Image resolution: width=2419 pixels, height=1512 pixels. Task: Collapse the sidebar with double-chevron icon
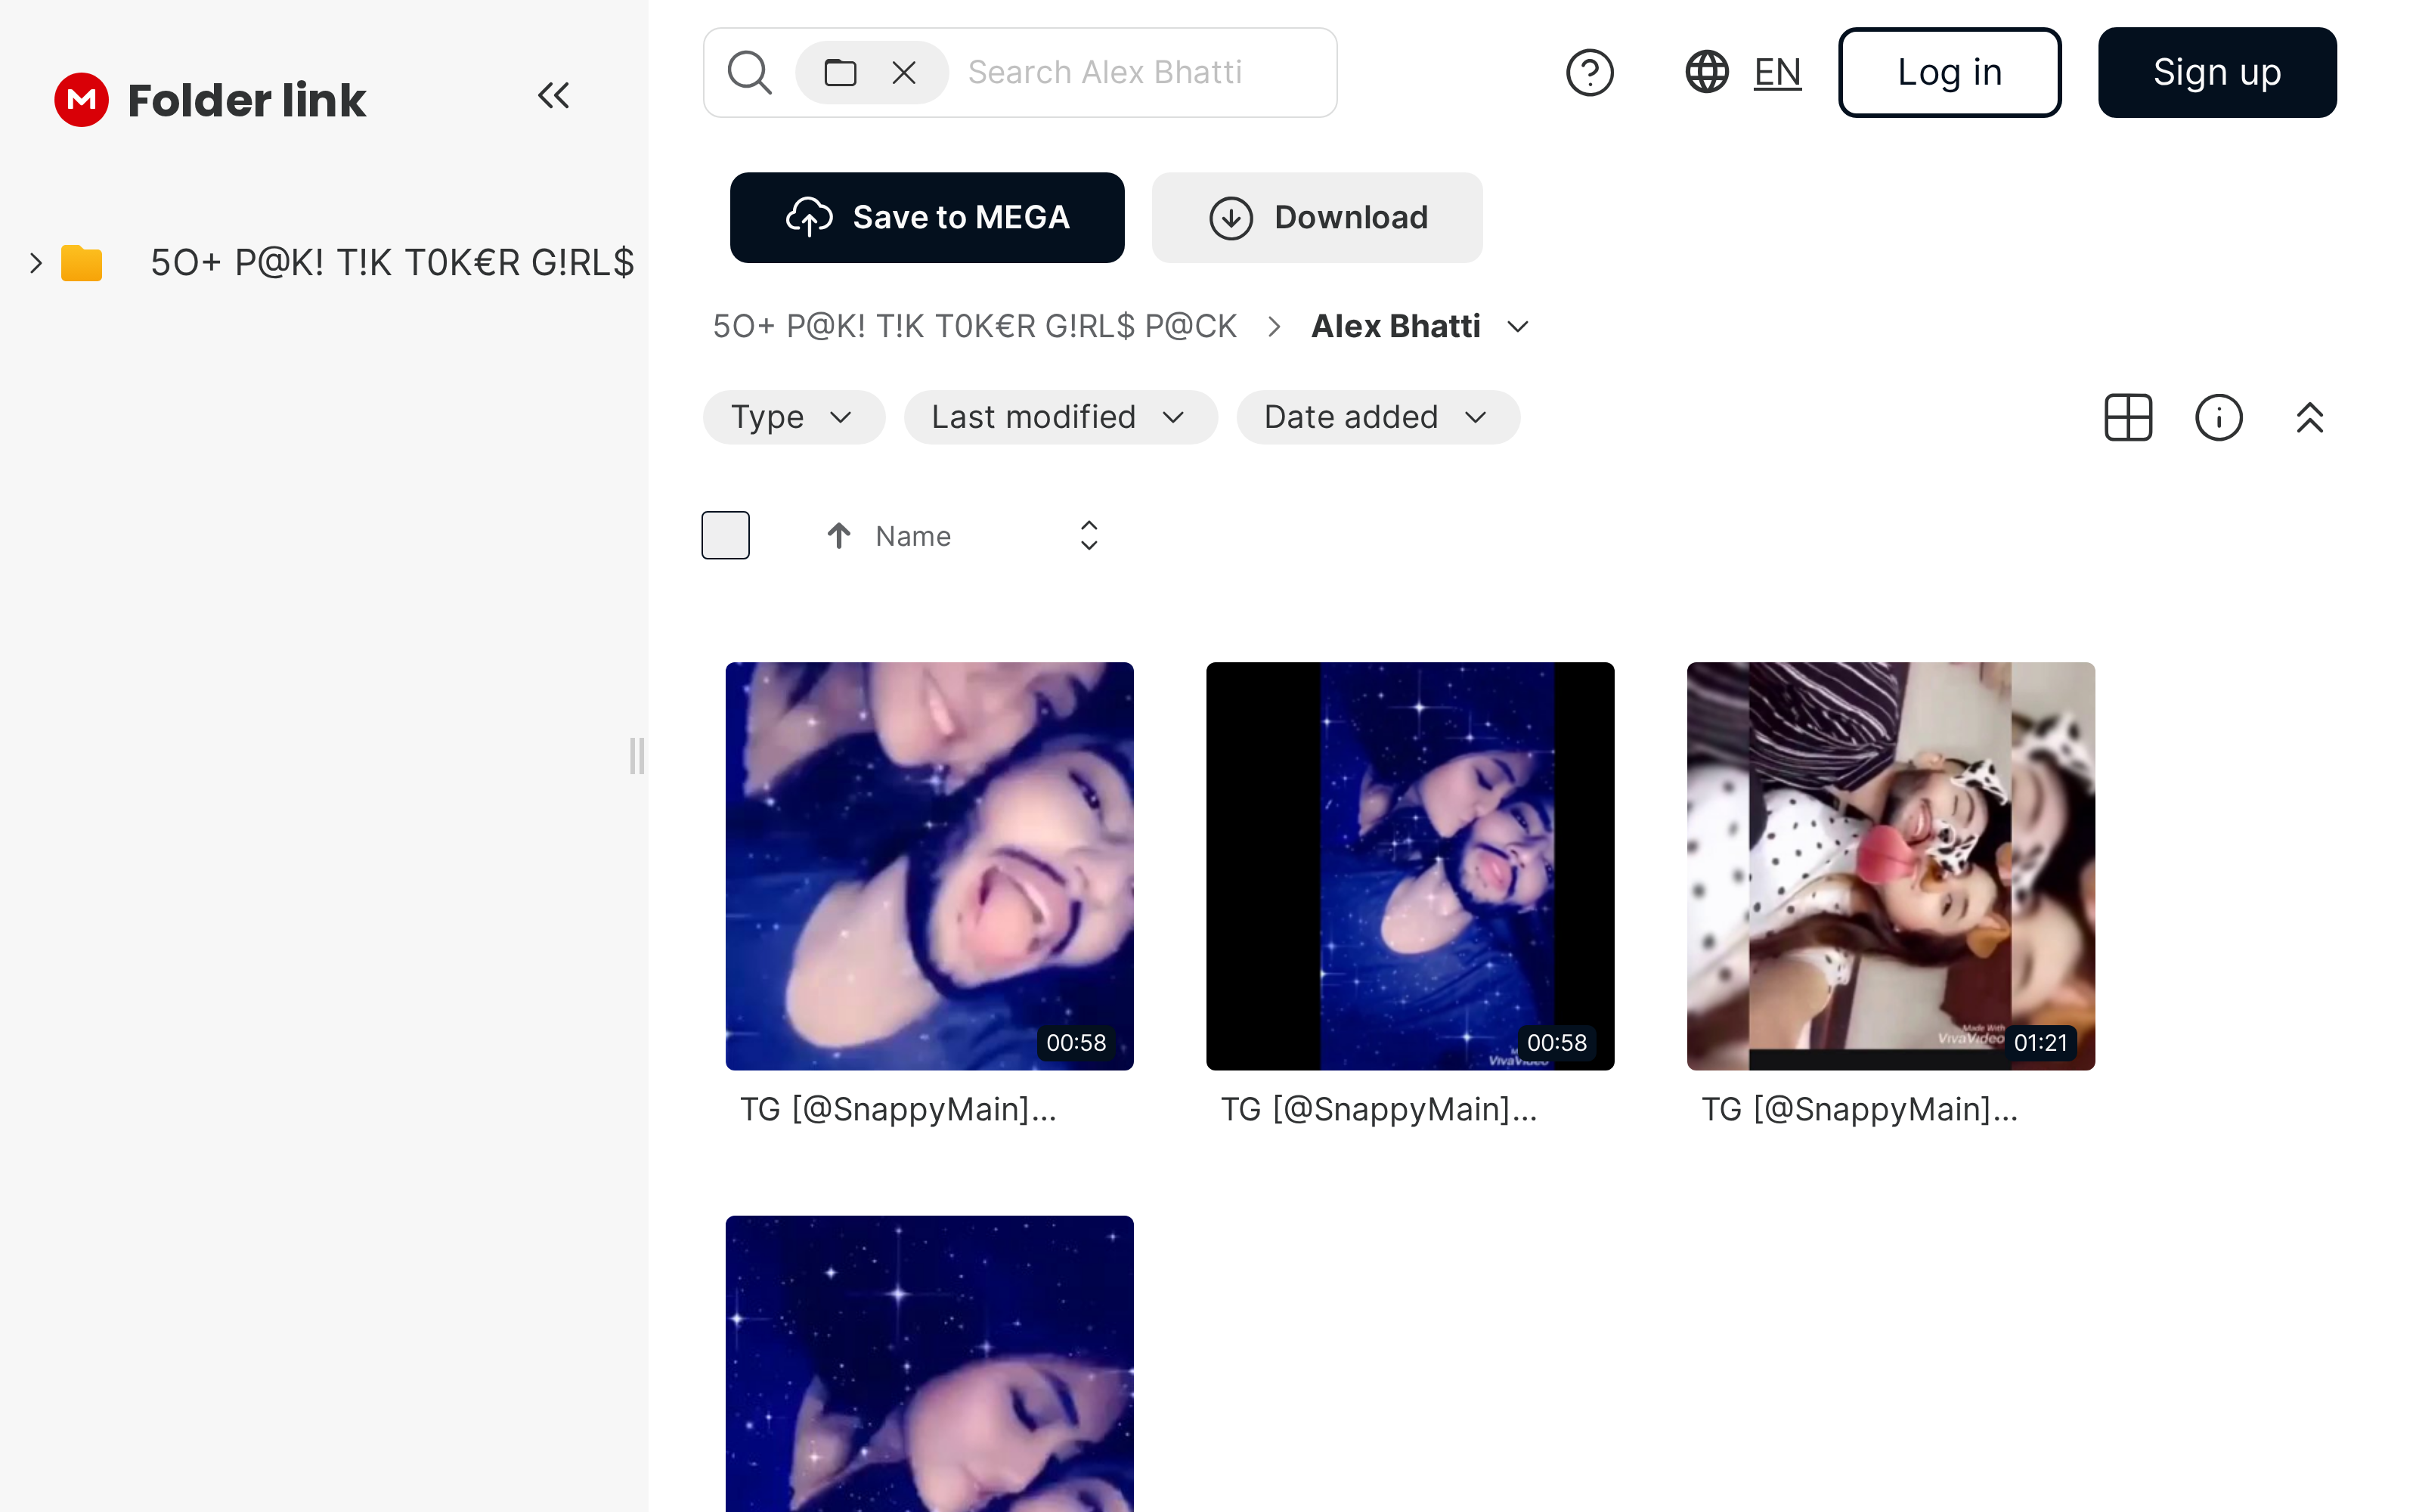point(553,96)
